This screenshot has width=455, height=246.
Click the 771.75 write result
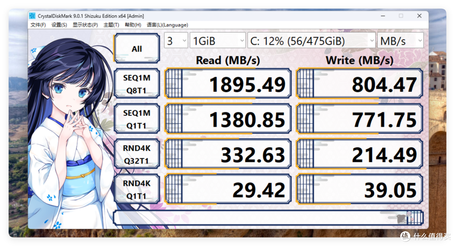point(359,119)
